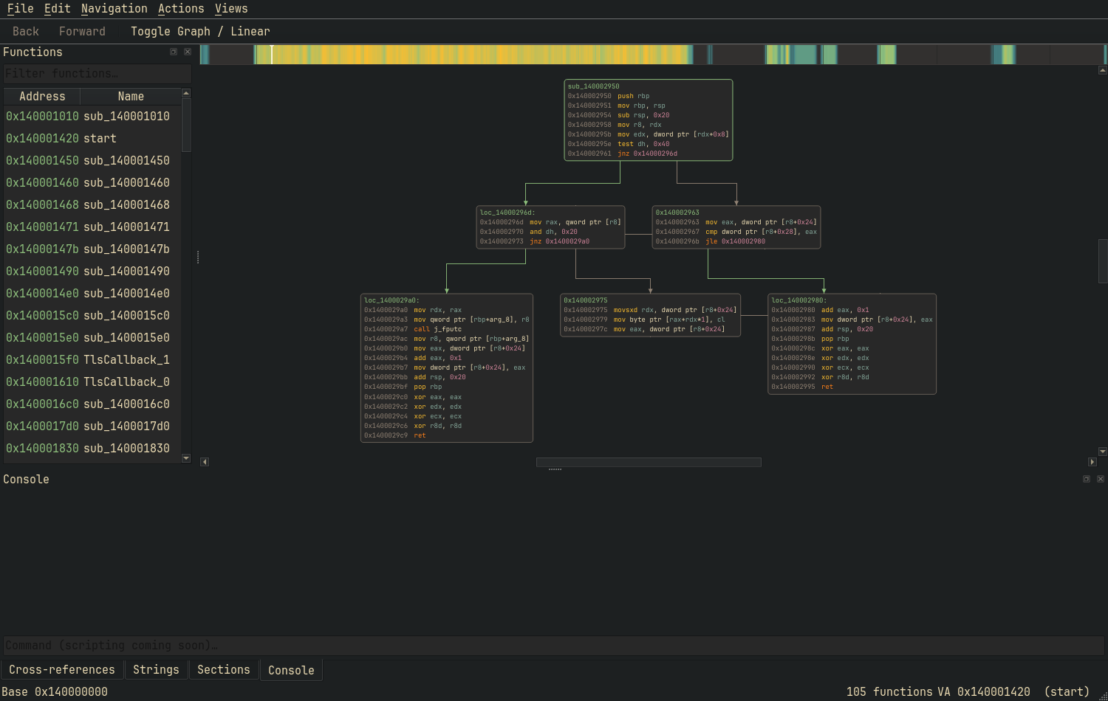The image size is (1108, 701).
Task: Switch to the Strings tab
Action: (156, 670)
